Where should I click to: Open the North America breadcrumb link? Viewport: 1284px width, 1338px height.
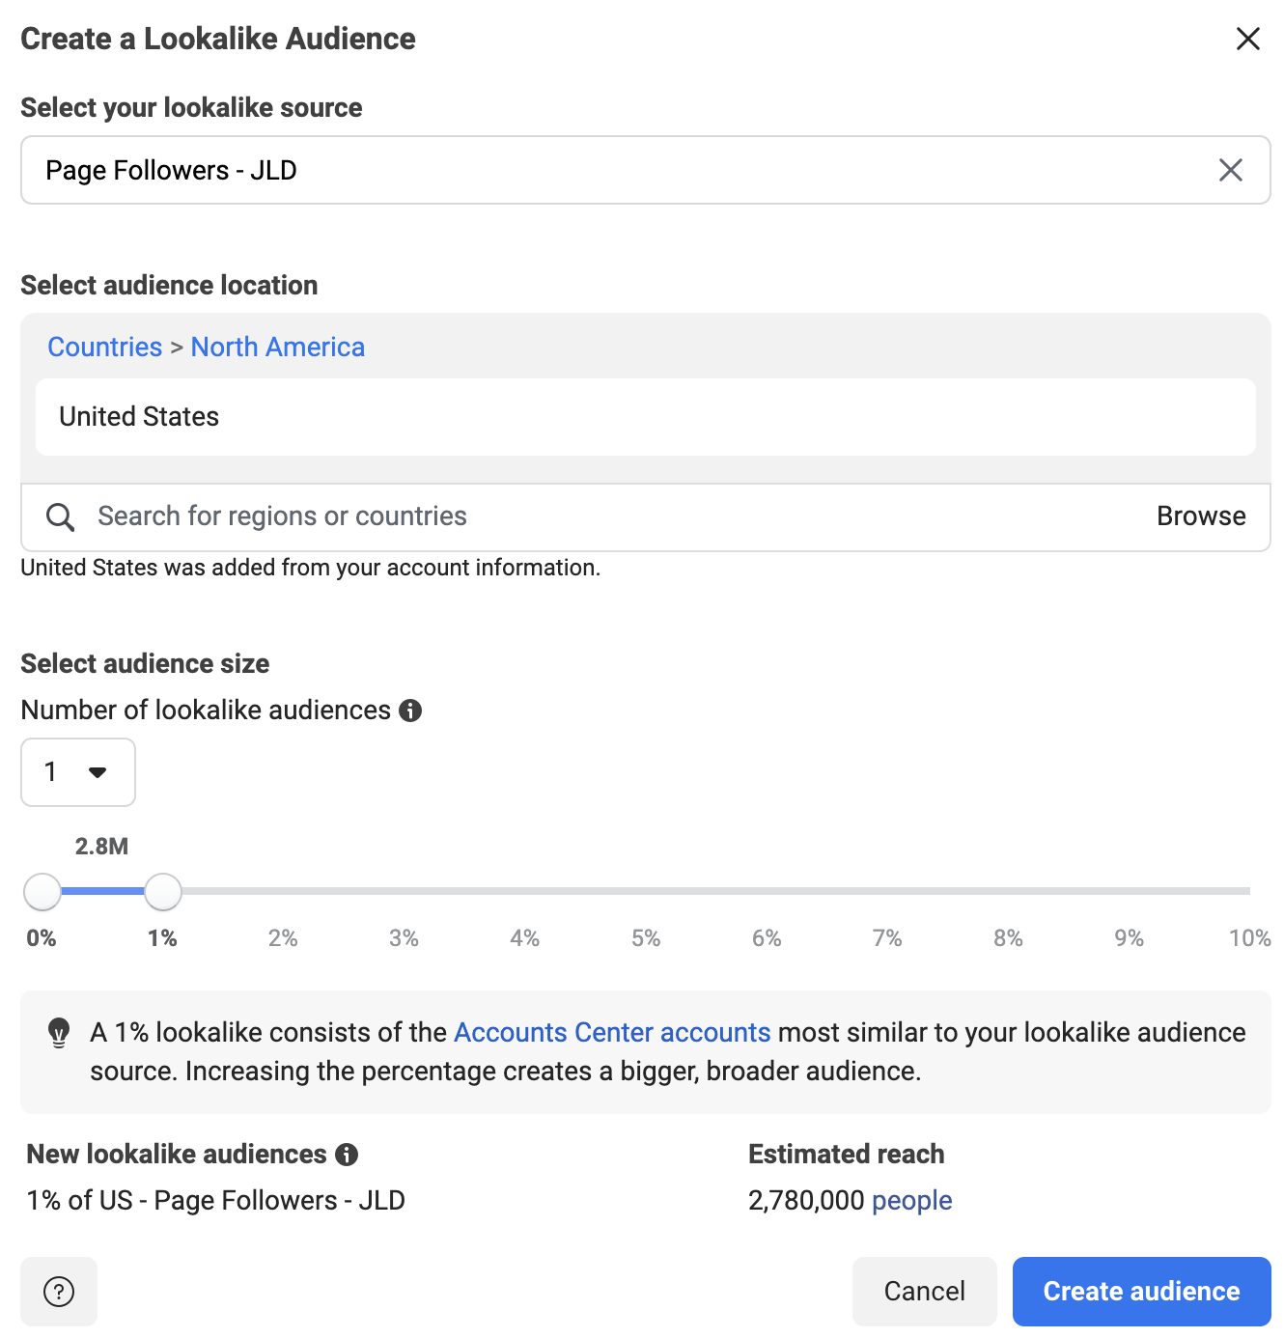coord(278,348)
